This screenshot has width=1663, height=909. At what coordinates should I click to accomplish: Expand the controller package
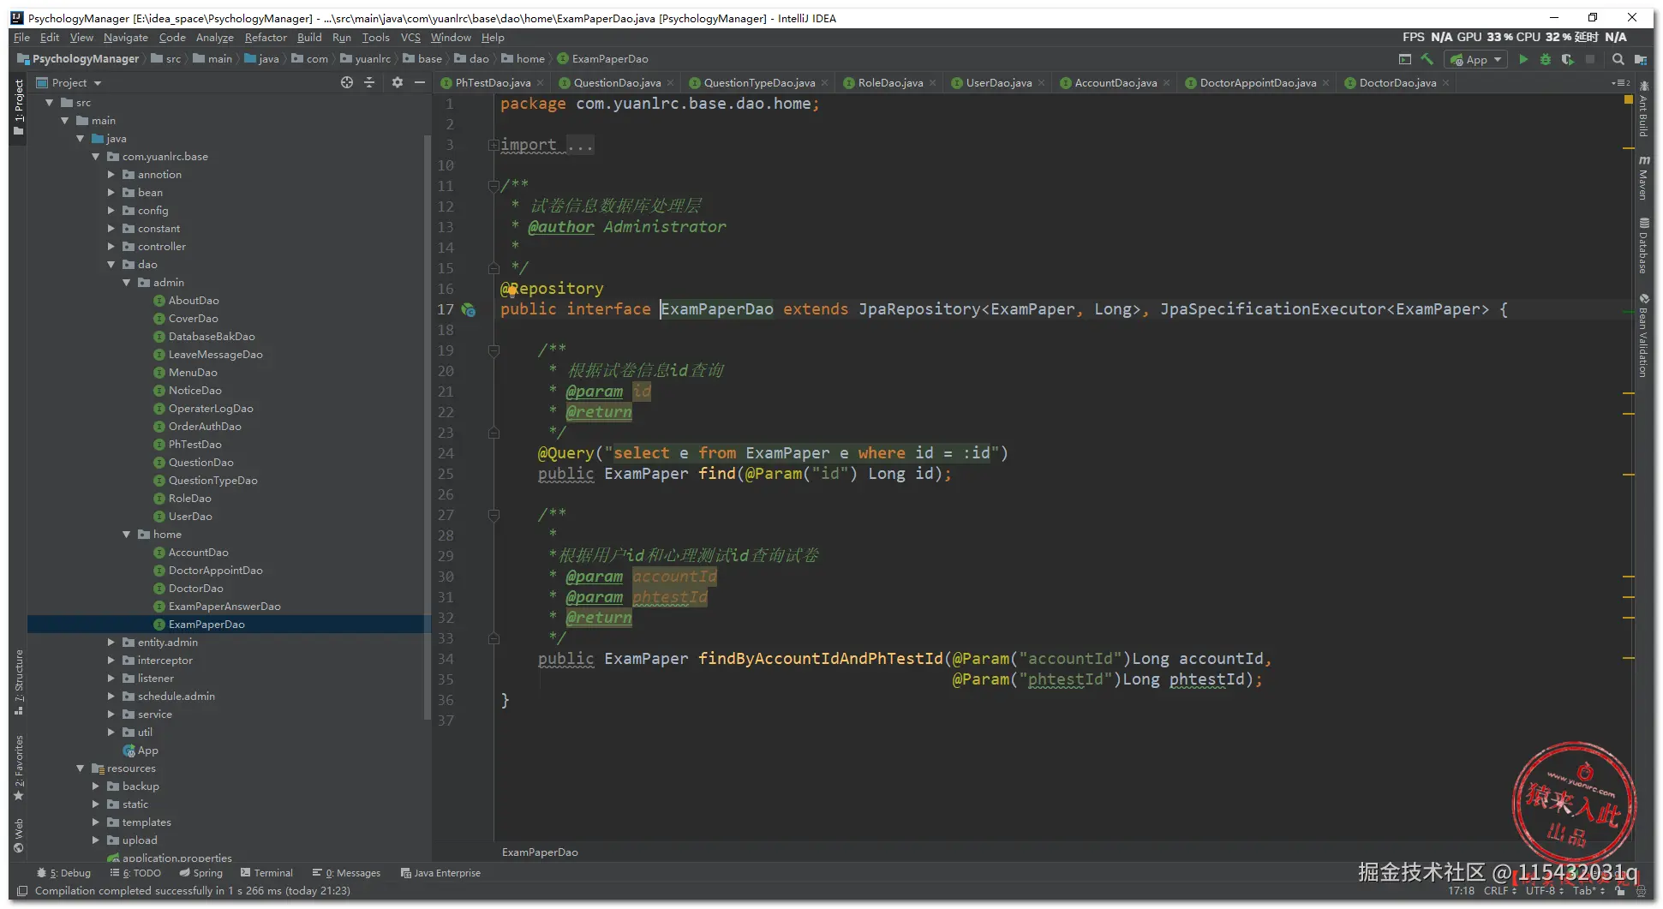111,247
